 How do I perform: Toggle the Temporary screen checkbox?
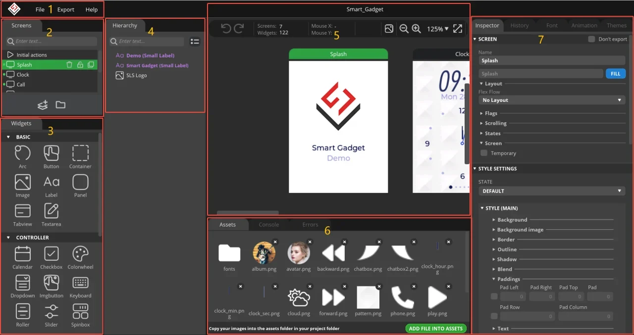(x=484, y=153)
